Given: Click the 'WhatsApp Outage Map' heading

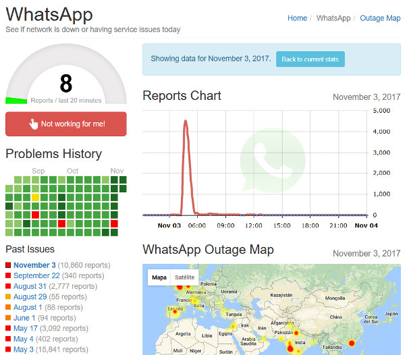Looking at the screenshot, I should [208, 250].
